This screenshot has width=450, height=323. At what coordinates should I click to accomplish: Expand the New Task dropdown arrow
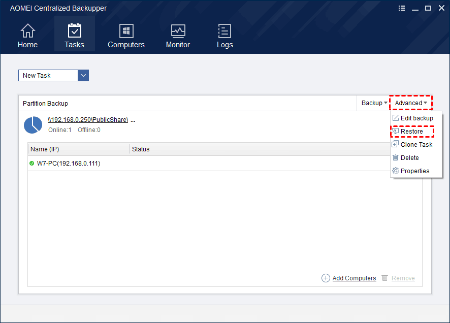pos(83,76)
